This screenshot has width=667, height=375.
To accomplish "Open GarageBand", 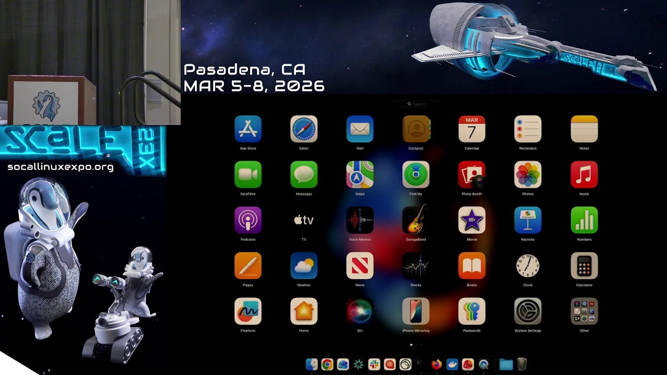I will 416,220.
